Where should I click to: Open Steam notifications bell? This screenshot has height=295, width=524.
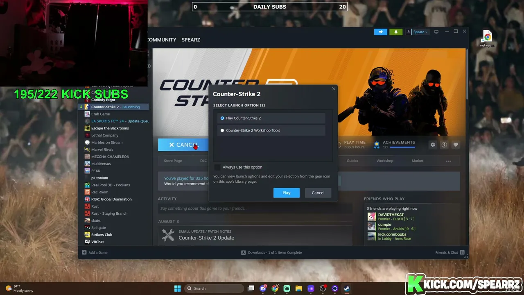click(x=395, y=32)
